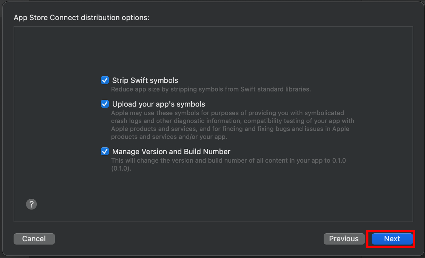Go back with the Previous button
The height and width of the screenshot is (258, 425).
344,239
